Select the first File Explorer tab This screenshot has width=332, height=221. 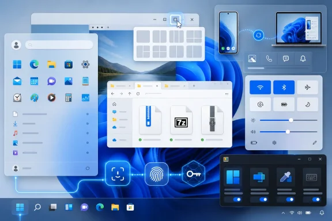point(120,86)
